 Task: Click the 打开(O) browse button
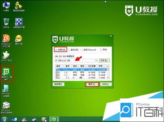tap(104, 61)
